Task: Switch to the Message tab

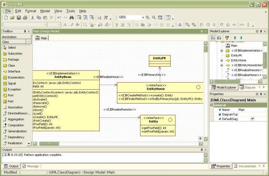Action: click(31, 166)
